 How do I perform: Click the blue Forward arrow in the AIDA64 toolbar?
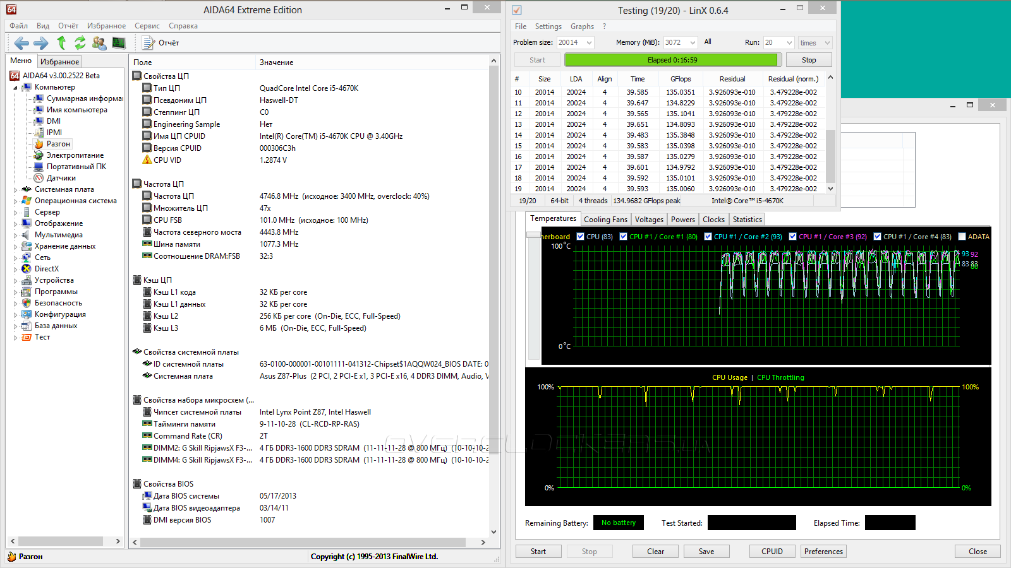(x=40, y=43)
